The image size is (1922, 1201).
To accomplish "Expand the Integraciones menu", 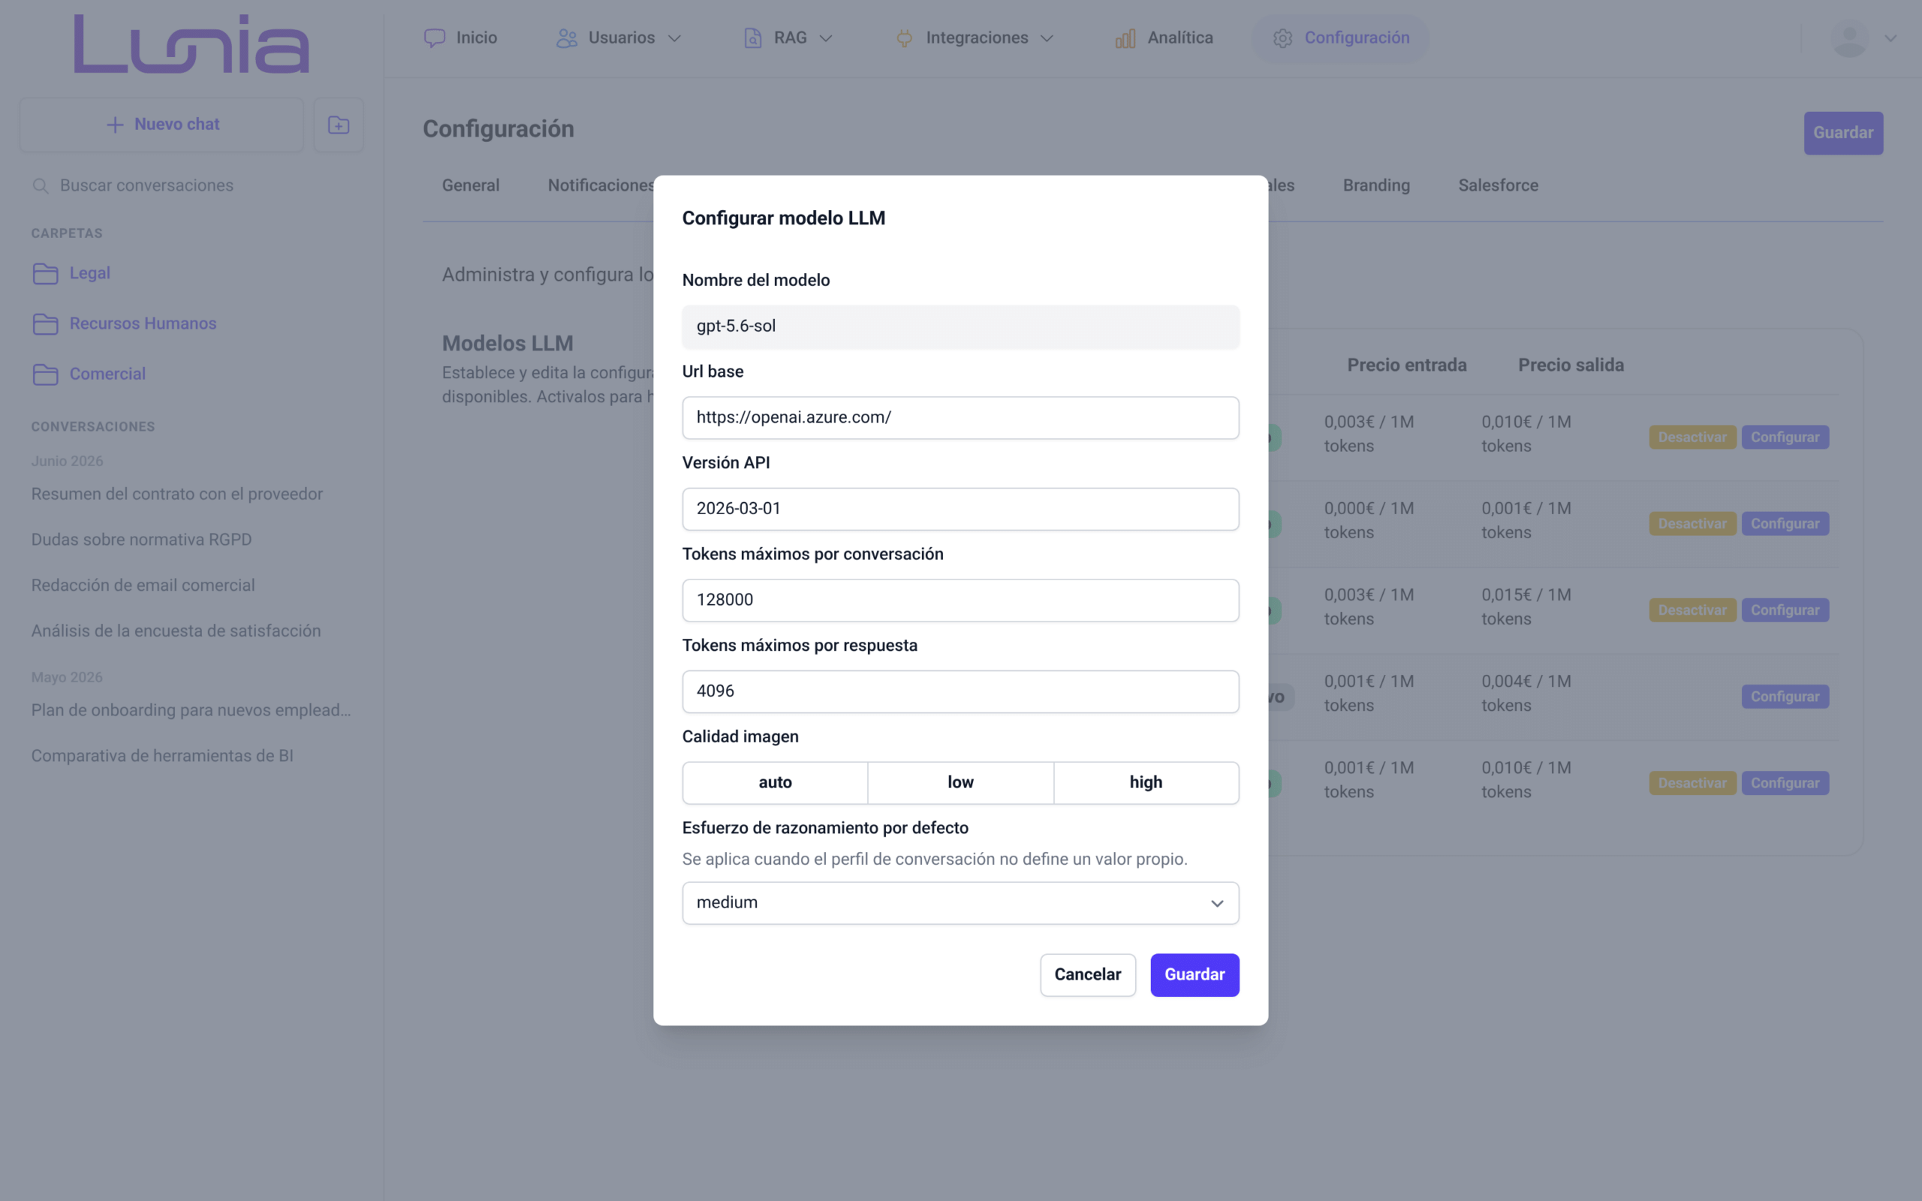I will pos(975,38).
